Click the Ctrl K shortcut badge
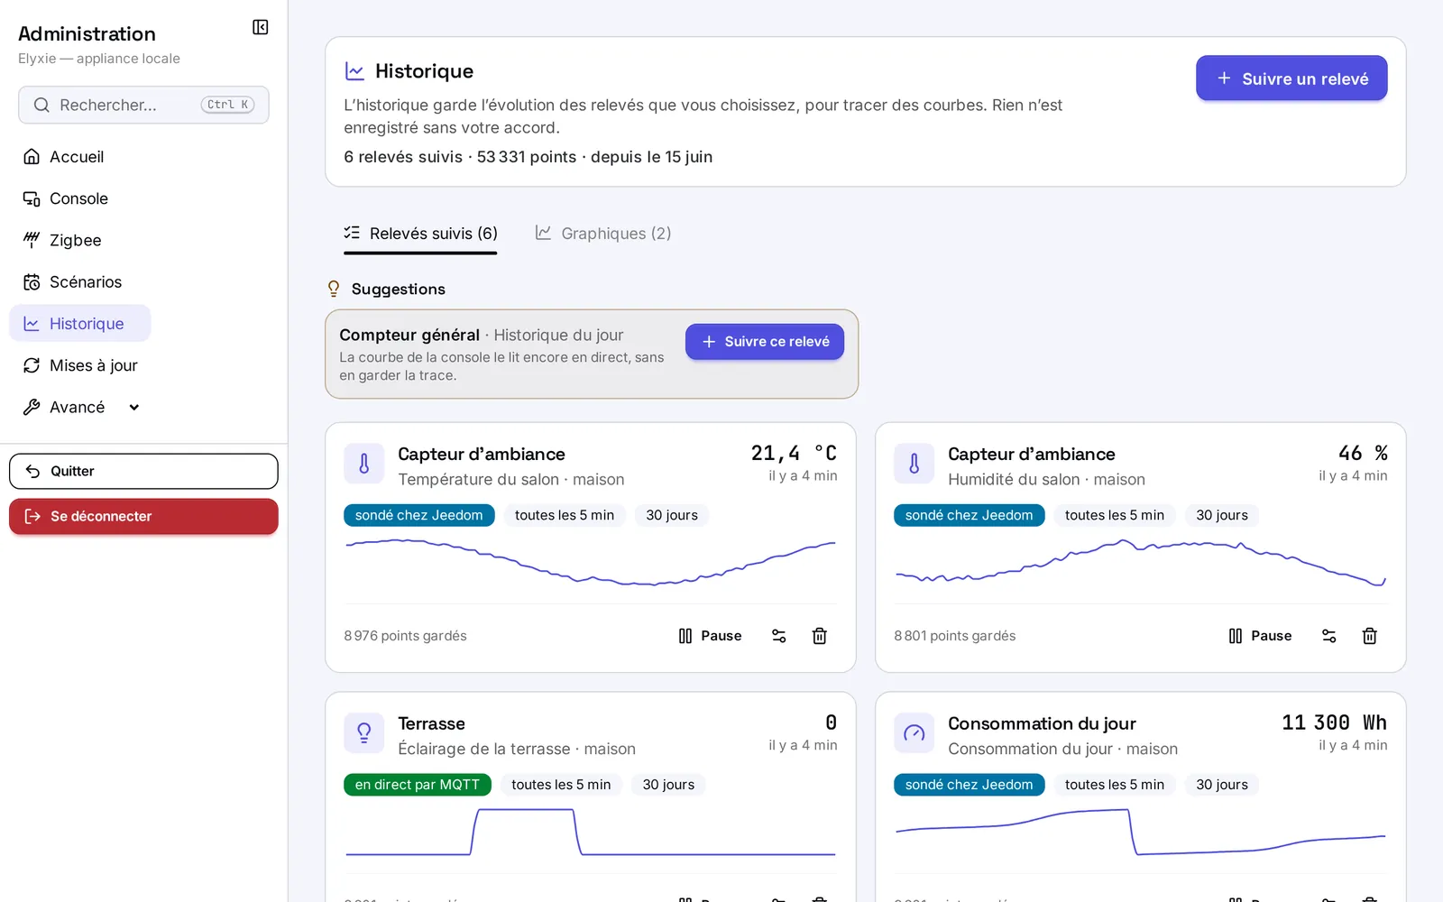 (x=227, y=105)
